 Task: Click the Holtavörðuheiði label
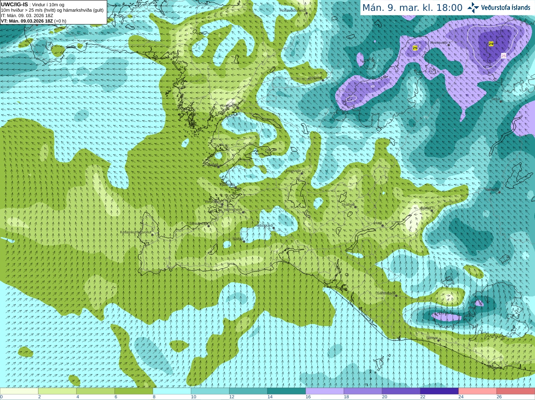pyautogui.click(x=293, y=10)
